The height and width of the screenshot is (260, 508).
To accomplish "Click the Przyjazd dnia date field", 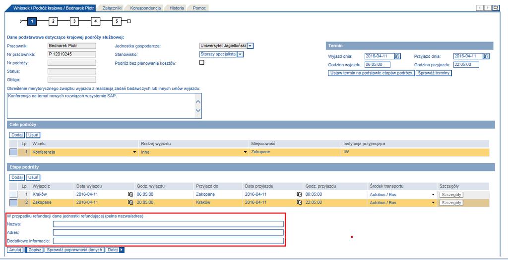I will pos(468,56).
